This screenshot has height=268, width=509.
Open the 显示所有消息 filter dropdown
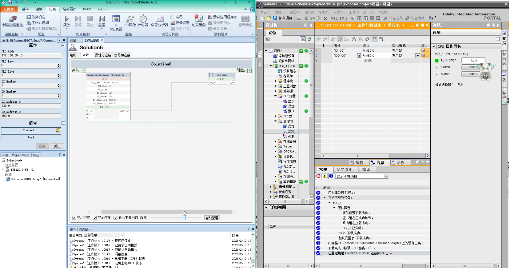(386, 176)
